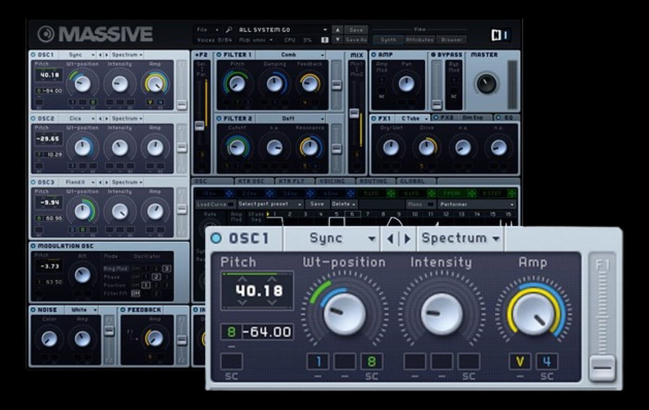This screenshot has width=649, height=410.
Task: Grab the 2Env blue modulation handle
Action: point(269,193)
